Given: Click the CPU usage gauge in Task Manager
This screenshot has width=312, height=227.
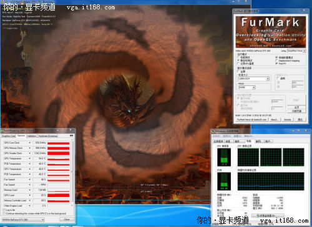Looking at the screenshot, I should pyautogui.click(x=224, y=157).
